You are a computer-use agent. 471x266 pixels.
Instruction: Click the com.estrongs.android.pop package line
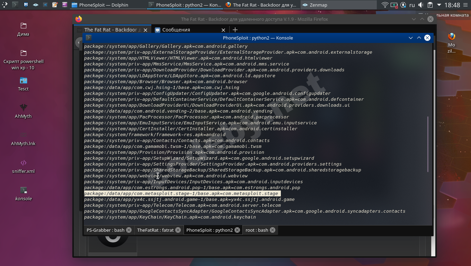[192, 188]
